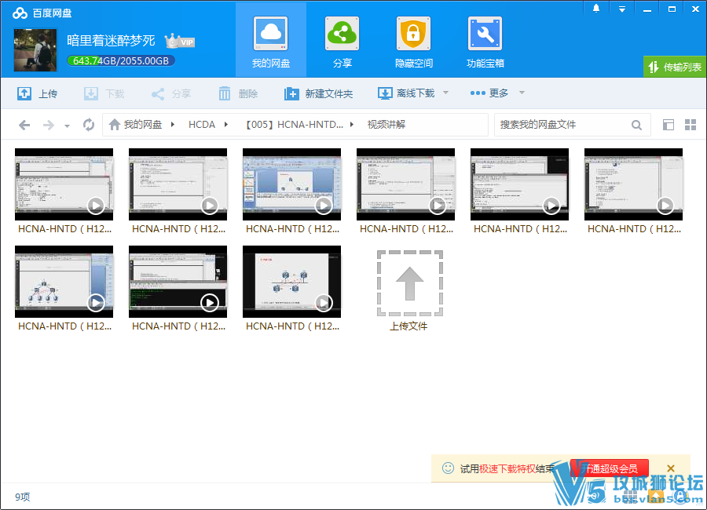The width and height of the screenshot is (707, 510).
Task: Click the storage usage bar 643.74GB/2055.00GB
Action: point(121,61)
